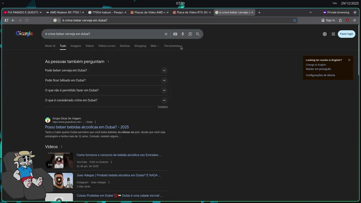This screenshot has width=361, height=203.
Task: Open the browser hamburger menu
Action: point(355,20)
